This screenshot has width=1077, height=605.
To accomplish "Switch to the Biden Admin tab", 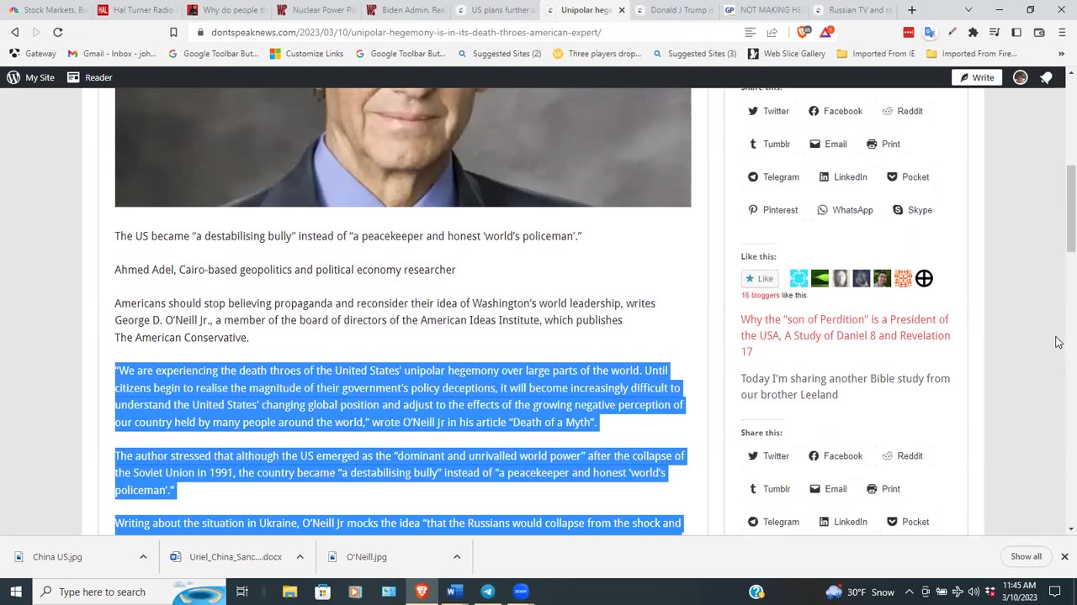I will (x=405, y=10).
